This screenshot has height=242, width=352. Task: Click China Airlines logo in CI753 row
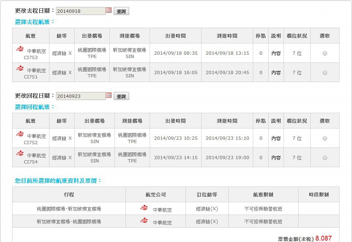(x=20, y=49)
